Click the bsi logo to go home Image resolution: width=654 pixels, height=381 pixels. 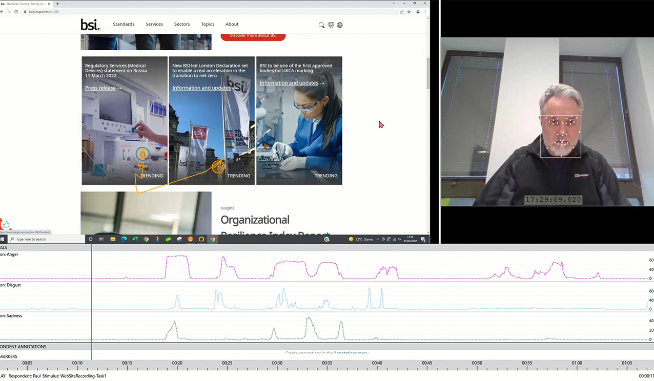point(90,25)
